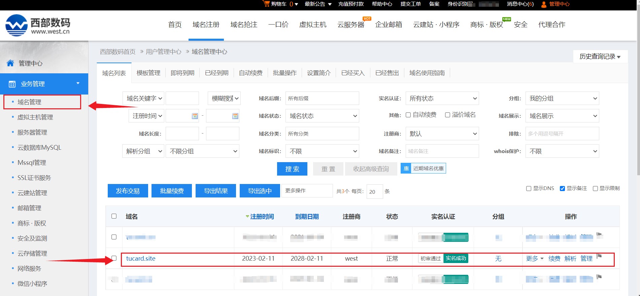The image size is (640, 296).
Task: Select the tucard.site row checkbox
Action: (x=114, y=258)
